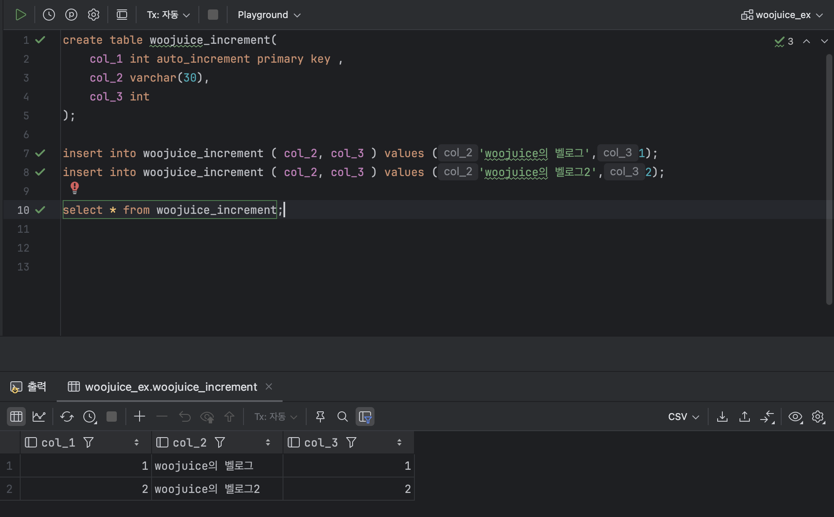Viewport: 834px width, 517px height.
Task: Submit changes with the up arrow
Action: [x=229, y=417]
